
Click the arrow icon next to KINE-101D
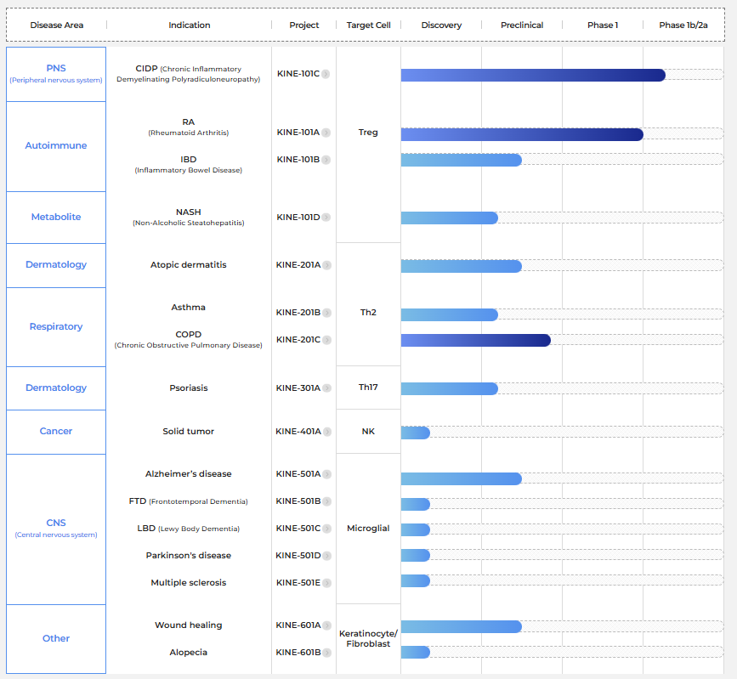coord(326,218)
